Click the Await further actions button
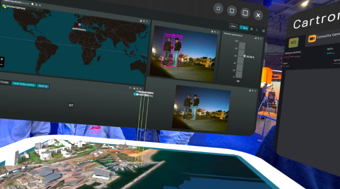This screenshot has height=189, width=340. (24, 84)
